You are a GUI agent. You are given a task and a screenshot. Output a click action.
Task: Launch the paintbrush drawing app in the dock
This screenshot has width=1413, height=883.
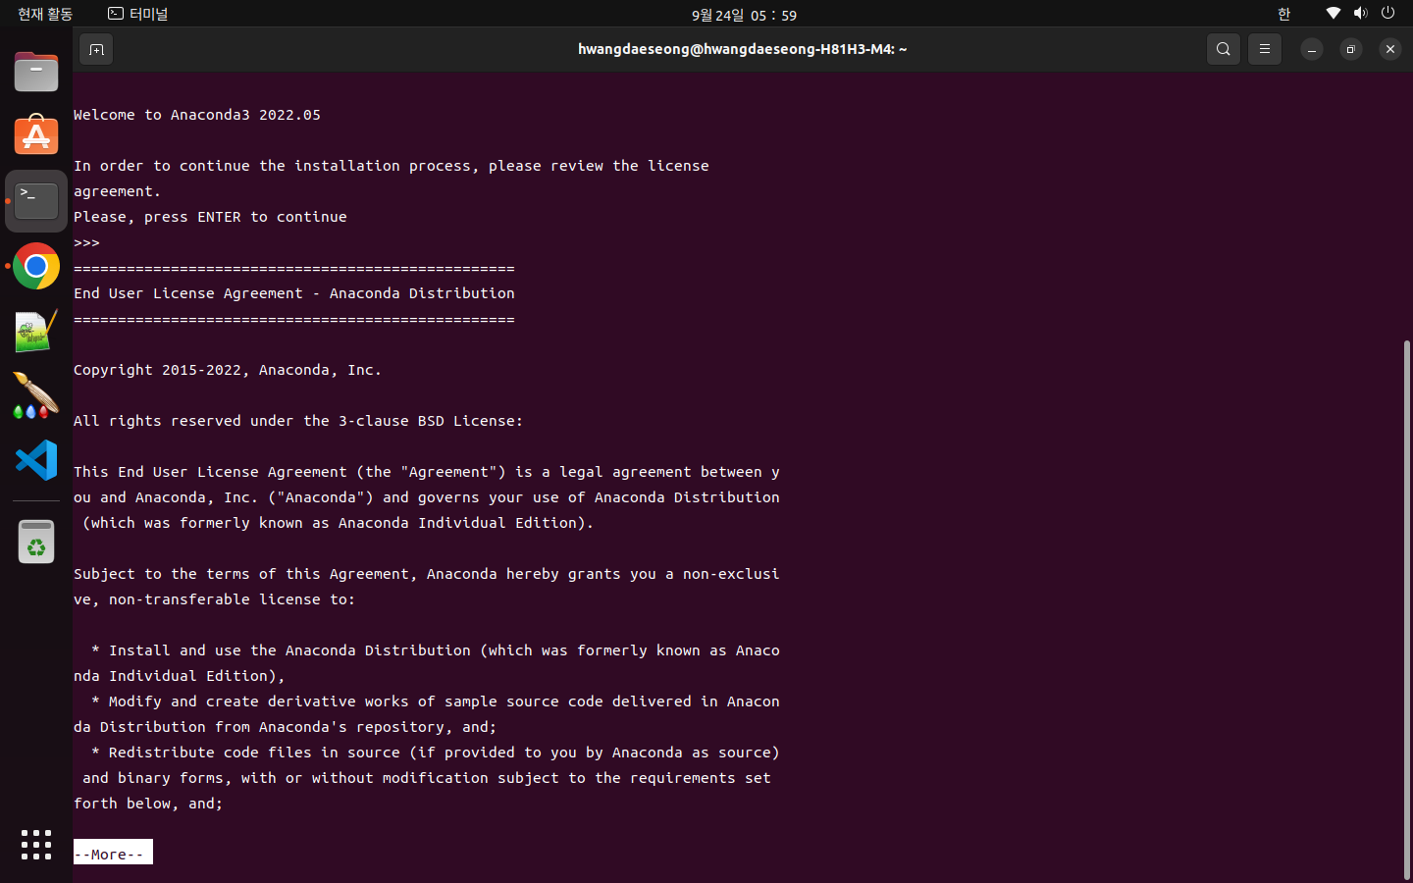tap(36, 395)
